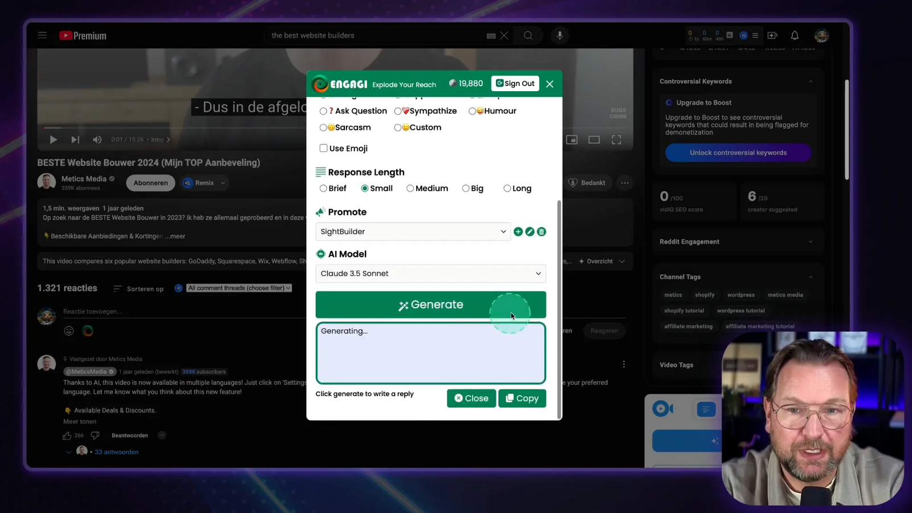Choose Long response length
Screen dimensions: 912x513
(x=507, y=189)
